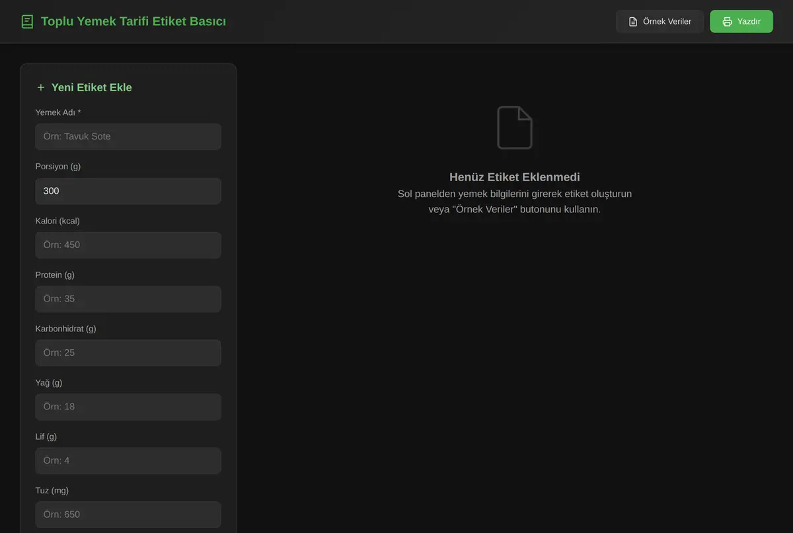This screenshot has height=533, width=793.
Task: Click the recipe book logo icon
Action: click(27, 22)
